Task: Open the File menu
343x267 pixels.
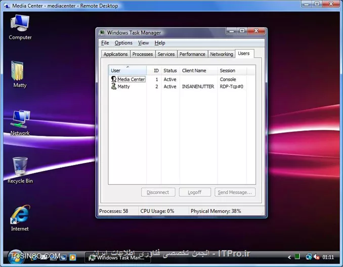Action: pos(105,43)
